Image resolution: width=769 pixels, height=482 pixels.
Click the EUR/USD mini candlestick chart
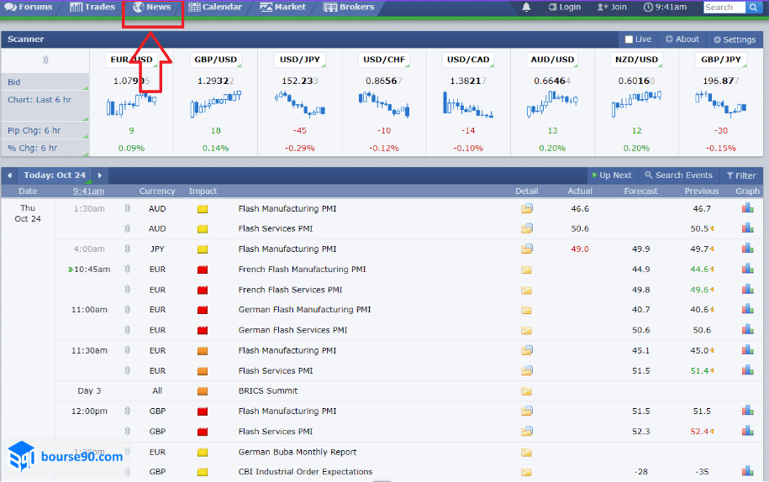tap(131, 104)
